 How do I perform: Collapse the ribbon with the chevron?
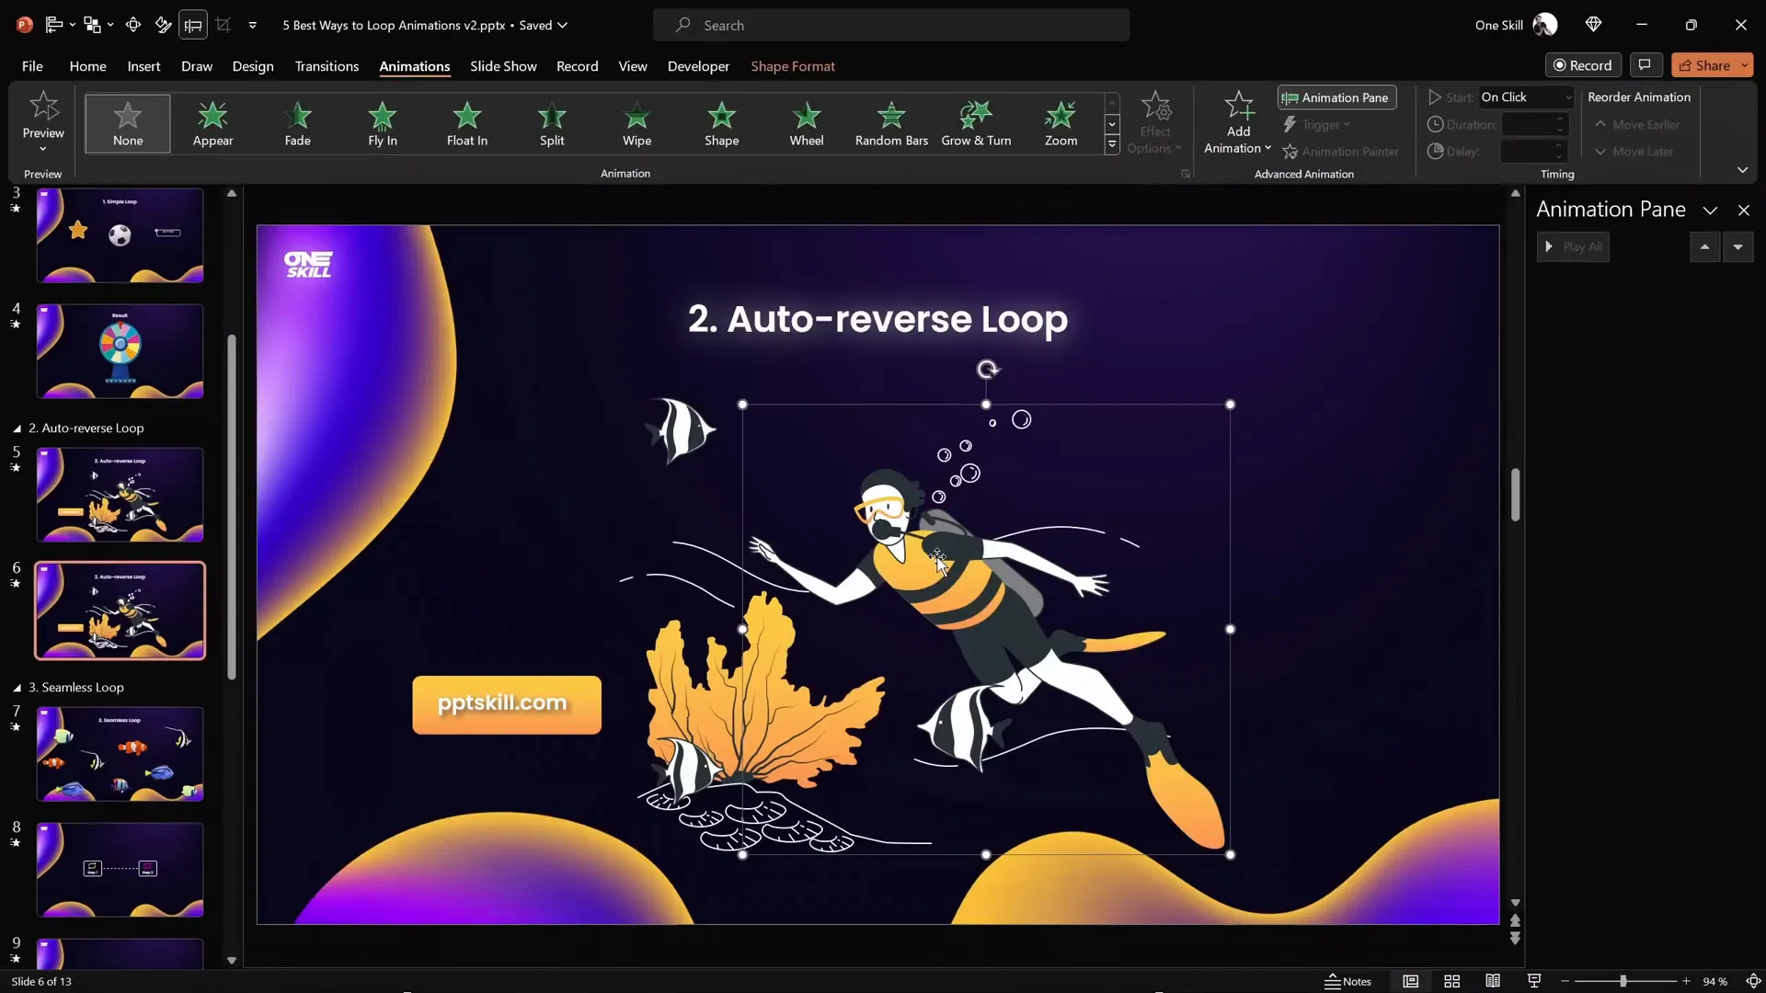pyautogui.click(x=1742, y=170)
